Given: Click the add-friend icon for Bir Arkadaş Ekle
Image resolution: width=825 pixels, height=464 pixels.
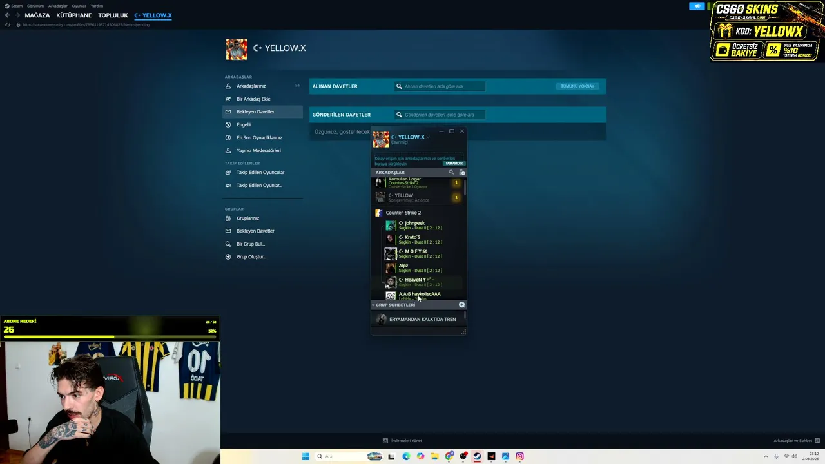Looking at the screenshot, I should [228, 99].
